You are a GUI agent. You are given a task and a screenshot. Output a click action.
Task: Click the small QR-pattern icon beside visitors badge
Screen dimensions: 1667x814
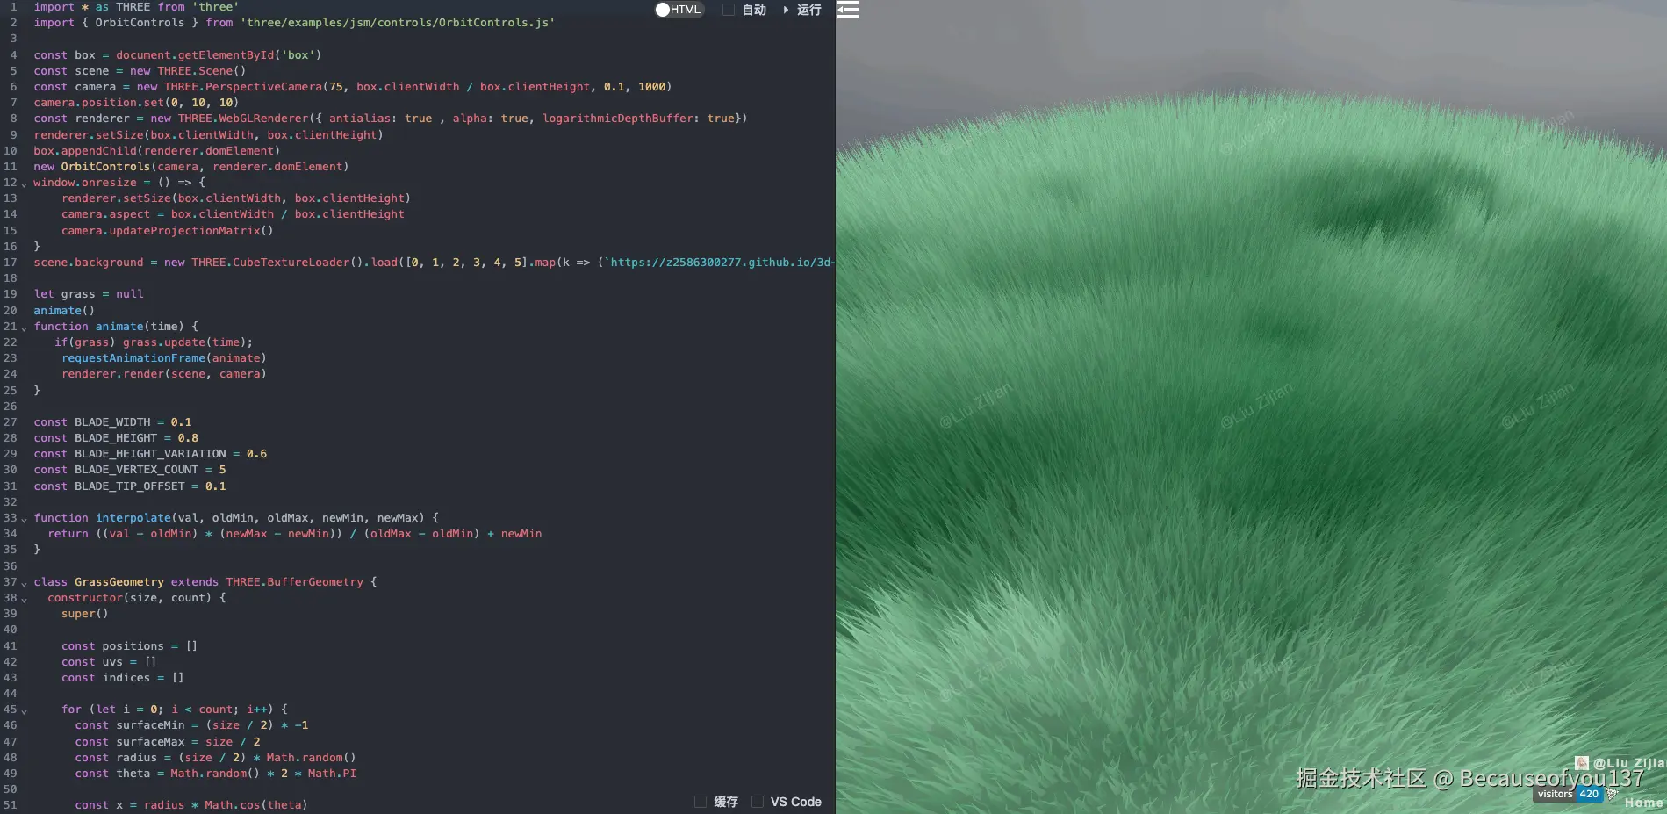(1613, 794)
